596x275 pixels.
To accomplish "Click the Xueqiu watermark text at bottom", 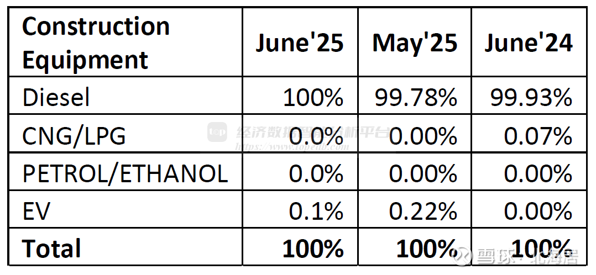I will (x=527, y=257).
